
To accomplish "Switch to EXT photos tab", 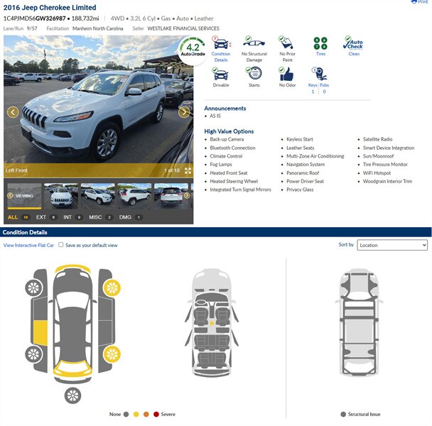I will pyautogui.click(x=41, y=217).
